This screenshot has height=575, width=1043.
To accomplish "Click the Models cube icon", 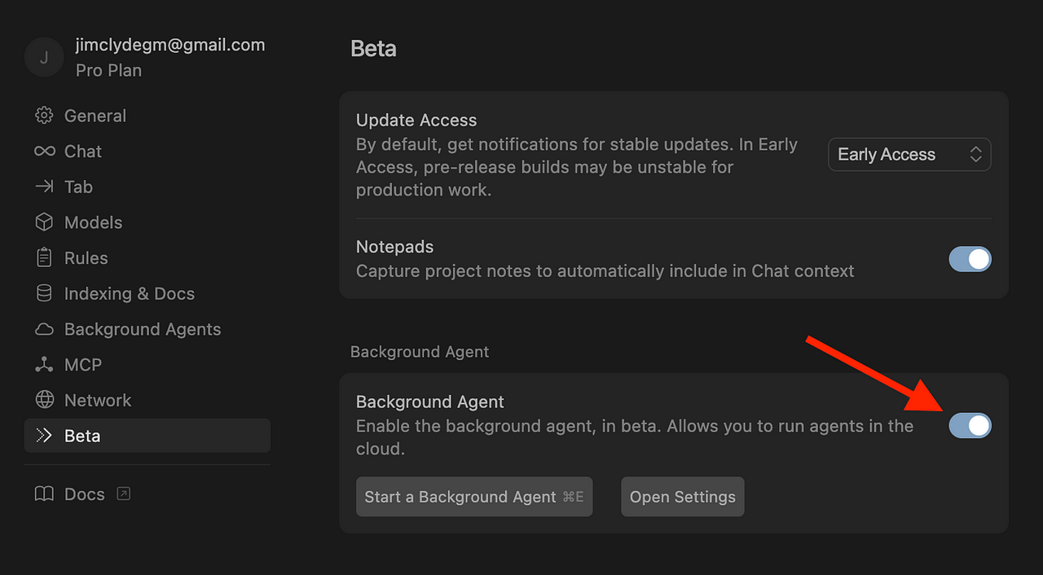I will (44, 222).
